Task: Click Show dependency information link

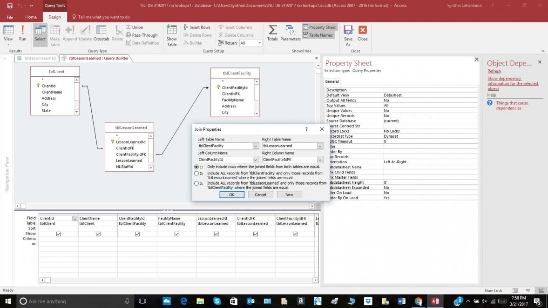Action: pos(513,83)
